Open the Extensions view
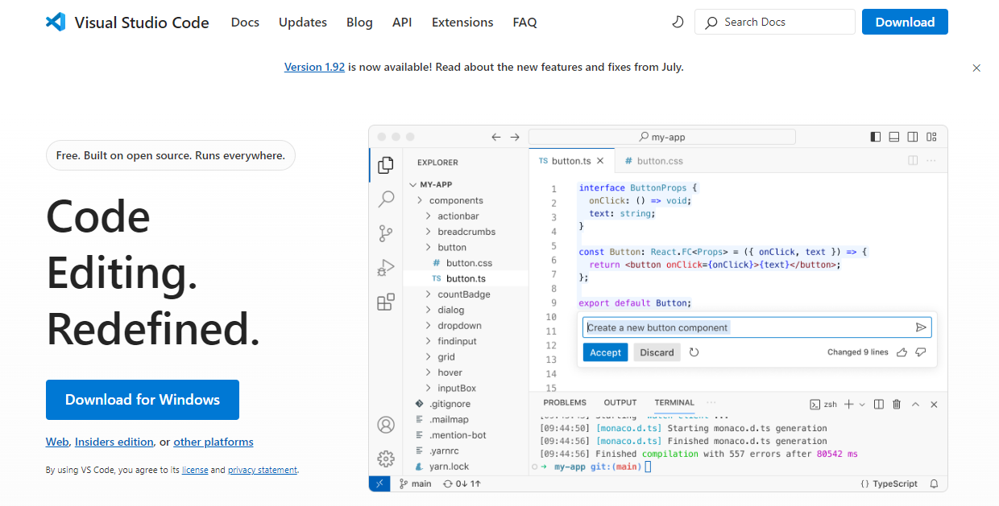Image resolution: width=999 pixels, height=506 pixels. pos(386,301)
